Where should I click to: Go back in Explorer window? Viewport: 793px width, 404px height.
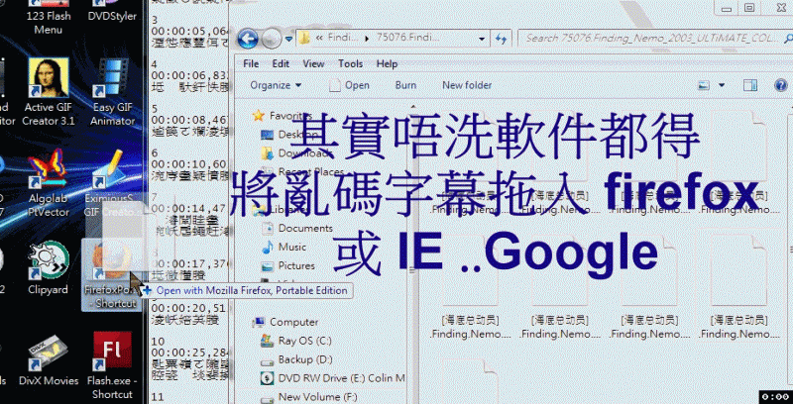point(248,39)
